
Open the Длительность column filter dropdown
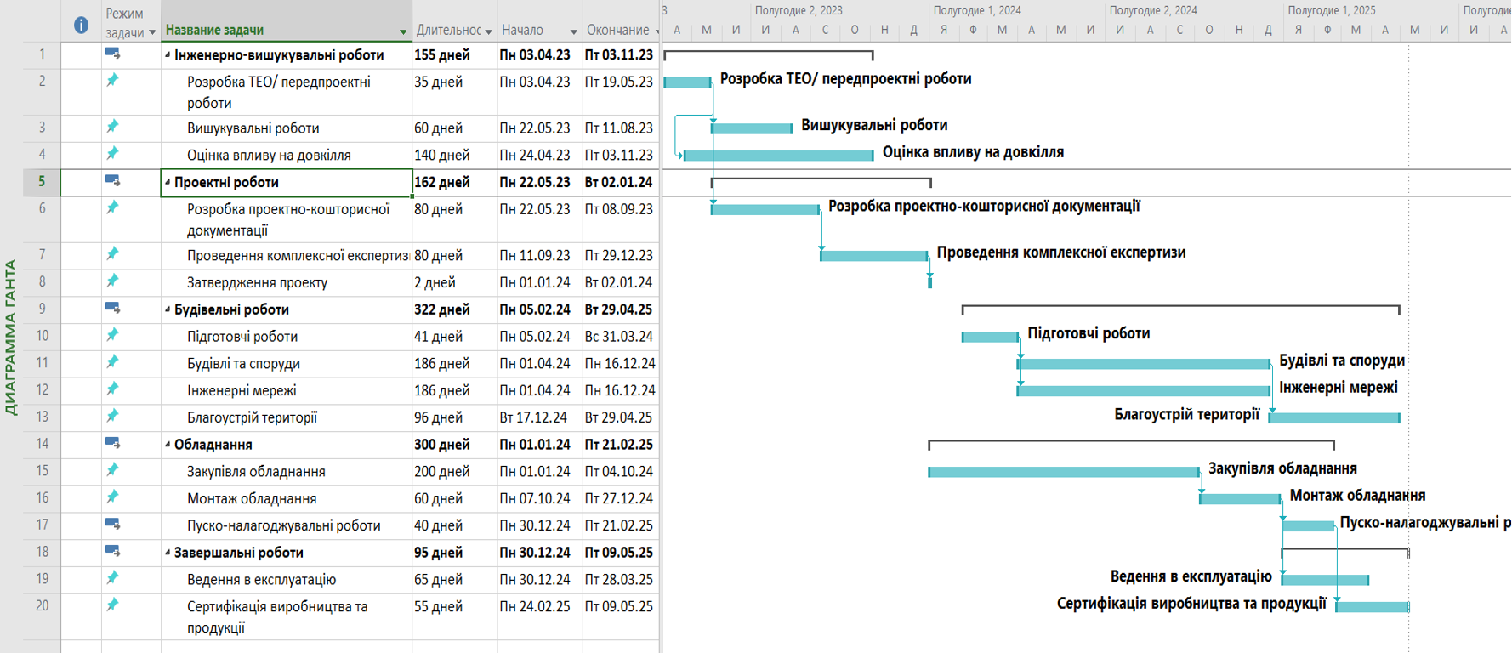(488, 32)
